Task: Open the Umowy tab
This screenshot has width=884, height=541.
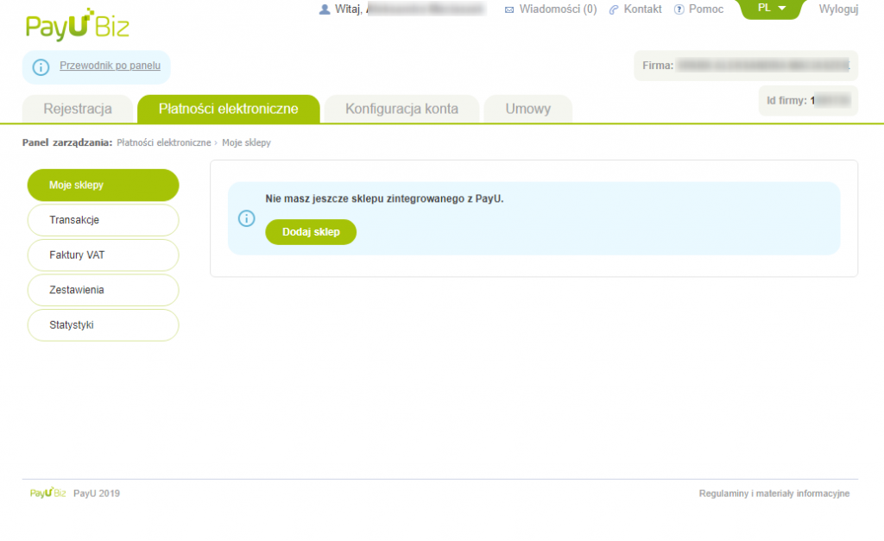Action: [527, 109]
